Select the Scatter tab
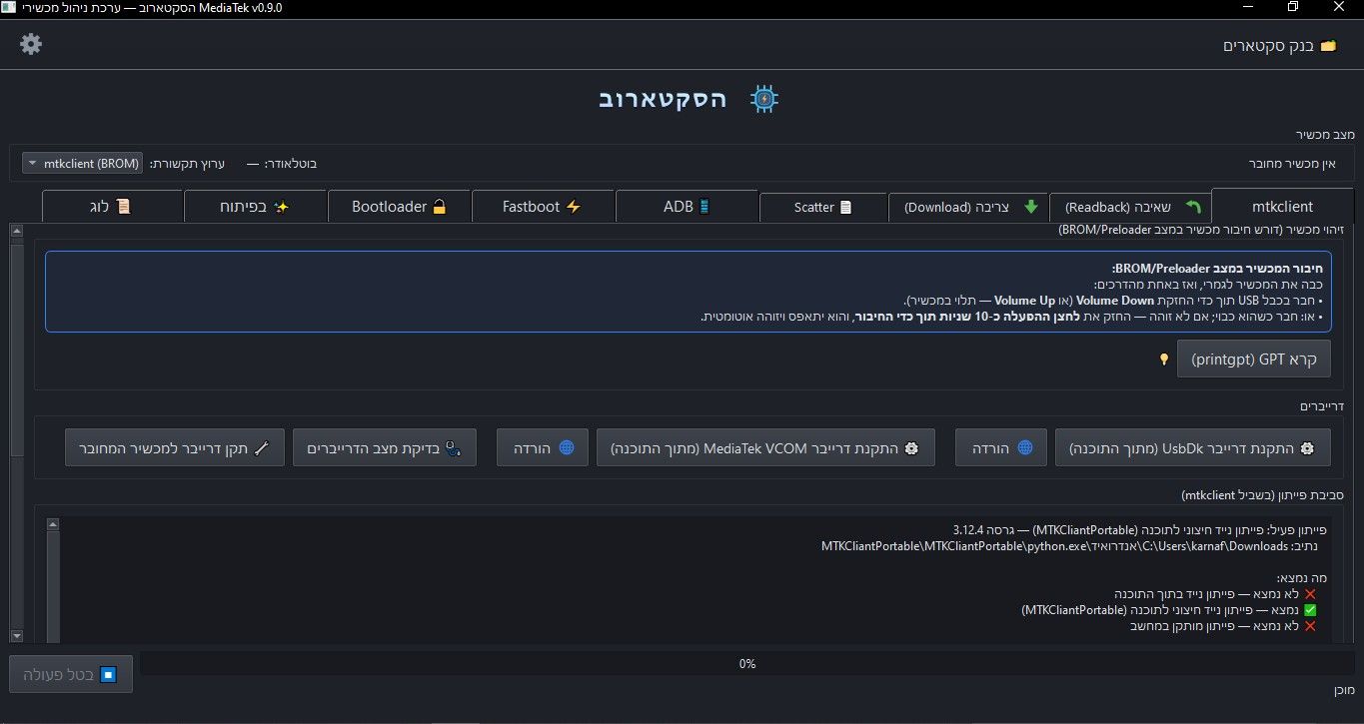Screen dimensions: 1364x724 [823, 208]
